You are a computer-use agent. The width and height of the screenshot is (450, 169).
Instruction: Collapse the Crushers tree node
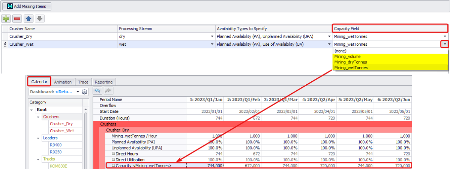[x=38, y=117]
